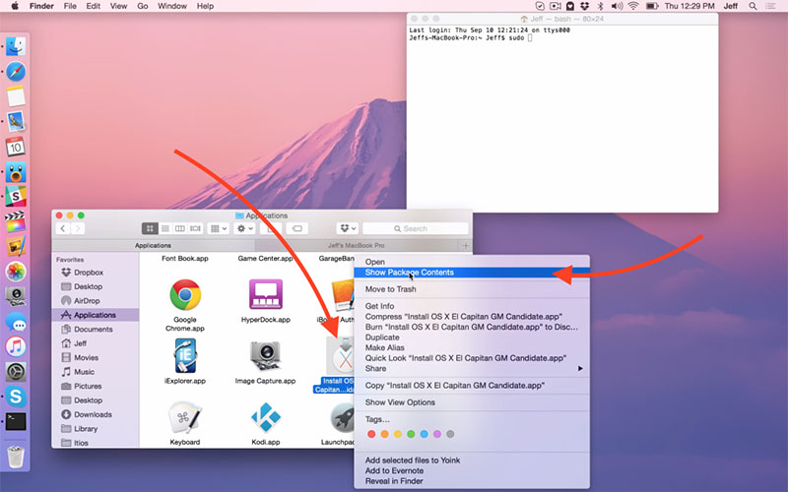Open the Dropbox dropdown in Finder toolbar
The image size is (788, 492).
click(x=348, y=228)
